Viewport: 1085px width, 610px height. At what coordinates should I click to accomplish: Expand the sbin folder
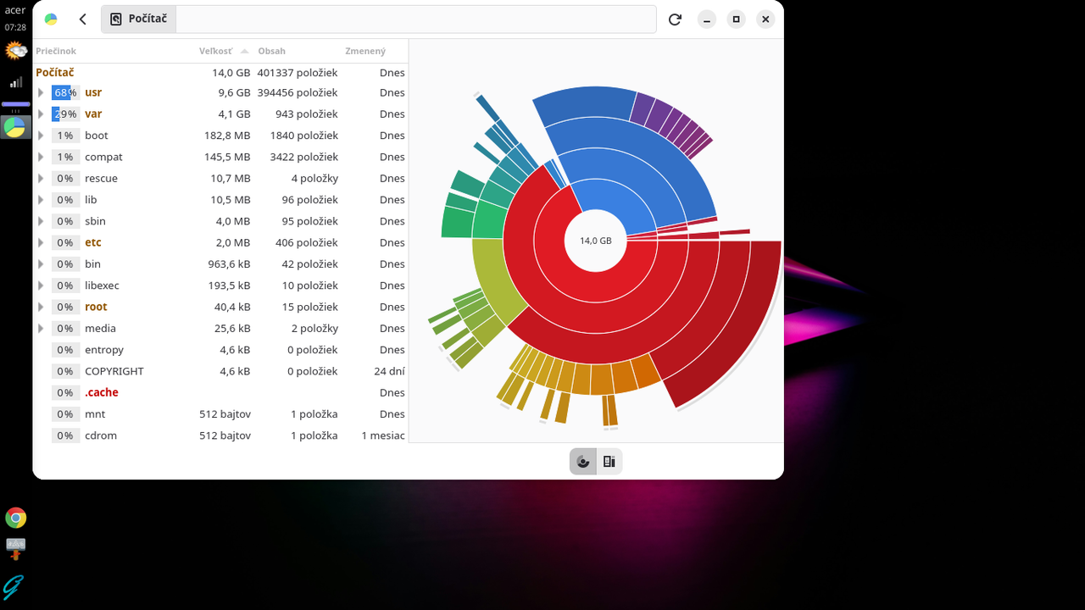point(41,221)
